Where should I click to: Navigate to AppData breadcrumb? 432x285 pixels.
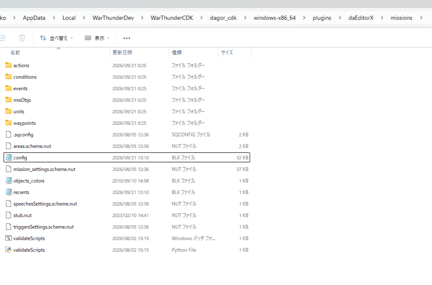click(x=34, y=18)
